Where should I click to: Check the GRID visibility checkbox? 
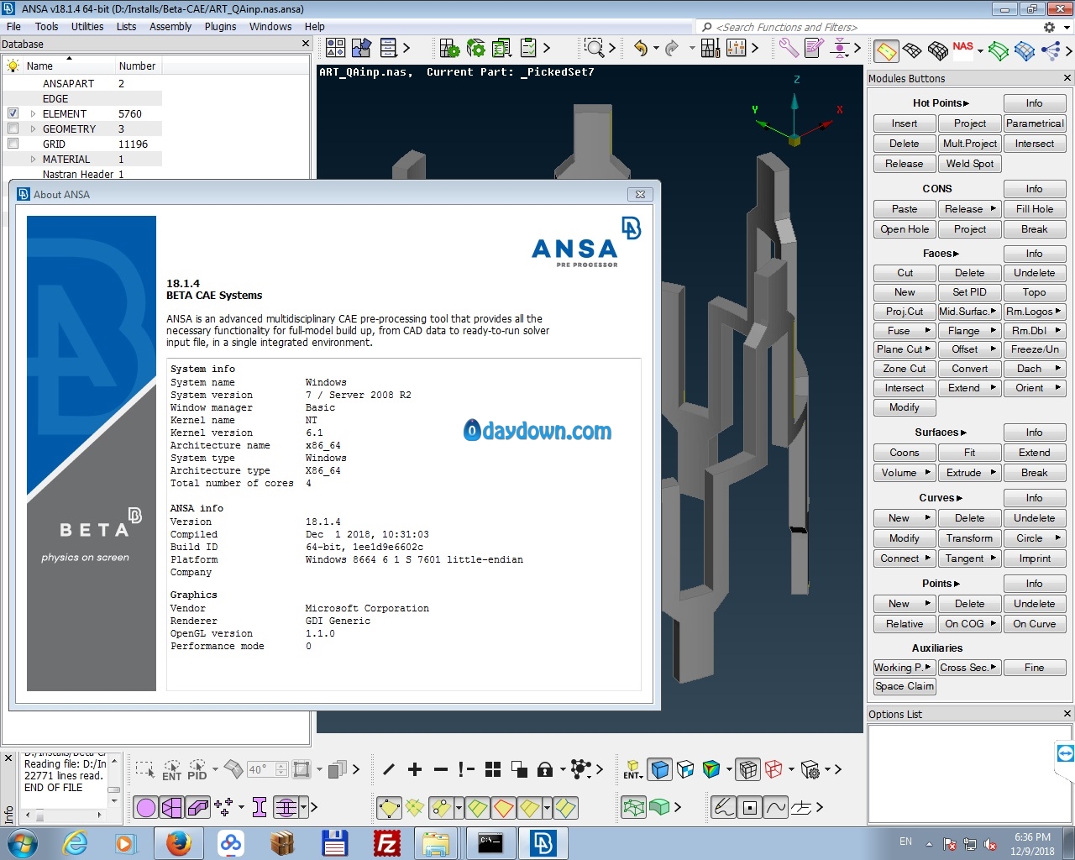coord(13,144)
